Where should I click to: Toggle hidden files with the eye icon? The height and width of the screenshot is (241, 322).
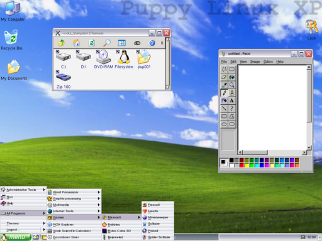pos(137,43)
